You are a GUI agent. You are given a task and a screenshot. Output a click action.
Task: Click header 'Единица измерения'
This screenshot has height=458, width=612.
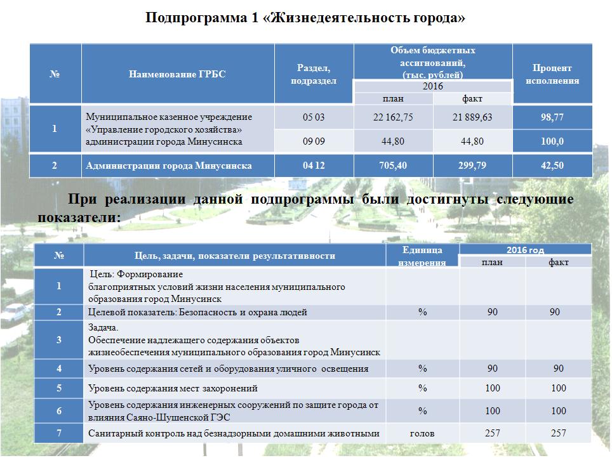422,256
